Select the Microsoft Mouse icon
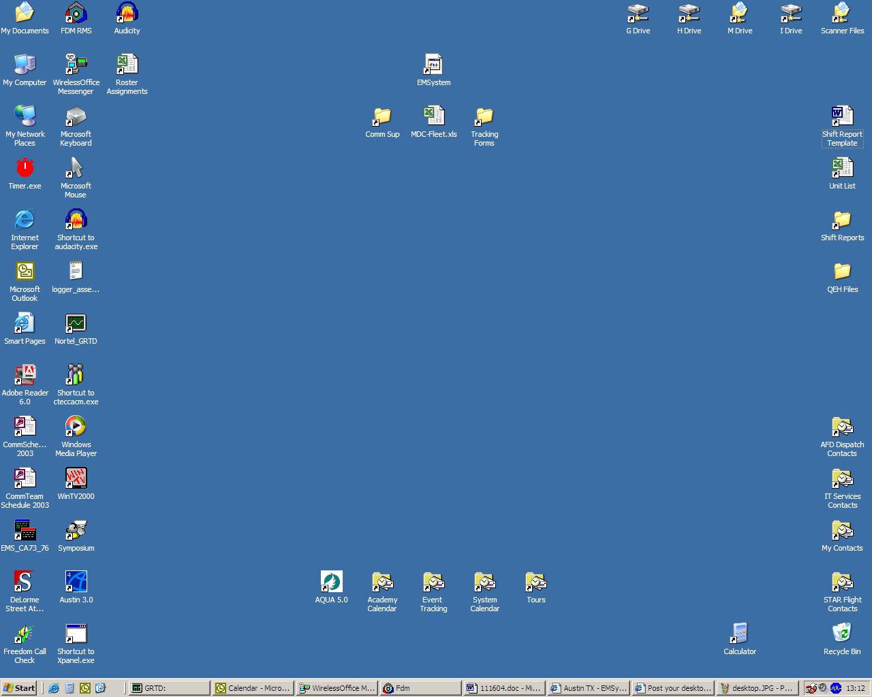Viewport: 872px width, 697px height. point(76,178)
